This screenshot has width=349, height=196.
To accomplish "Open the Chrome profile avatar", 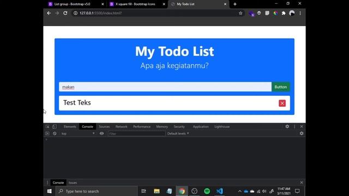I will tap(292, 13).
